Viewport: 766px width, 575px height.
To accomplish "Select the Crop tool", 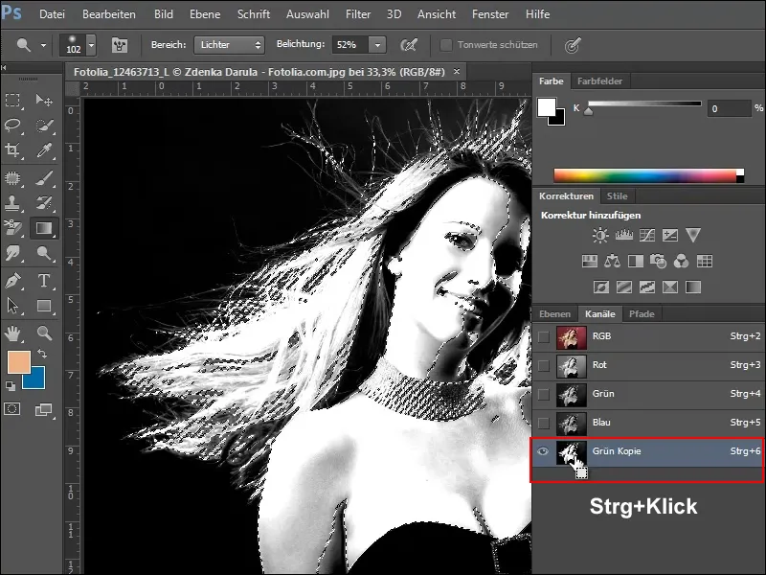I will point(12,150).
